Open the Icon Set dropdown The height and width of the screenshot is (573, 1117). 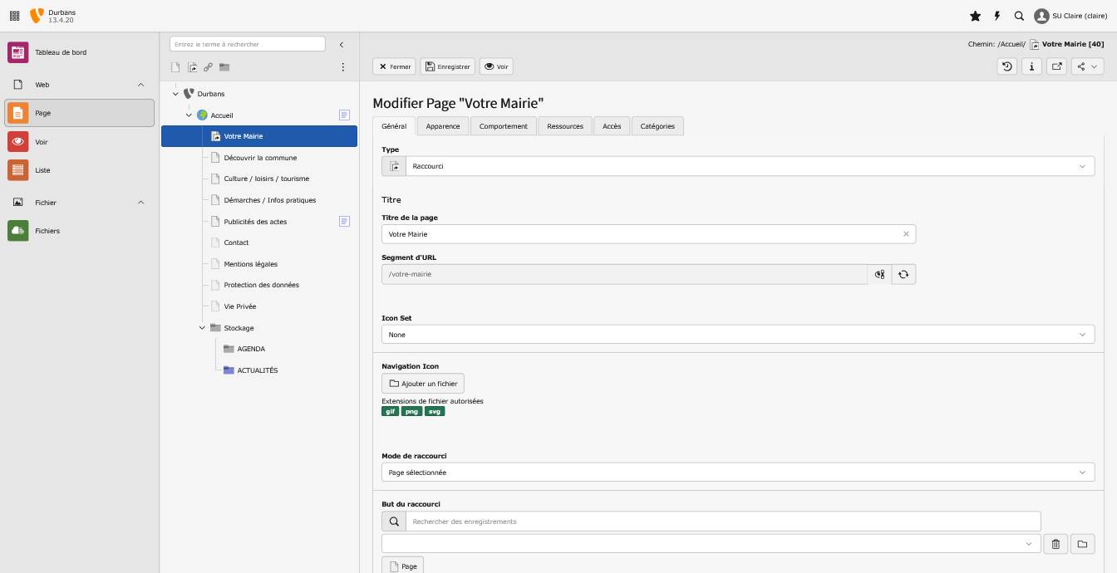738,335
